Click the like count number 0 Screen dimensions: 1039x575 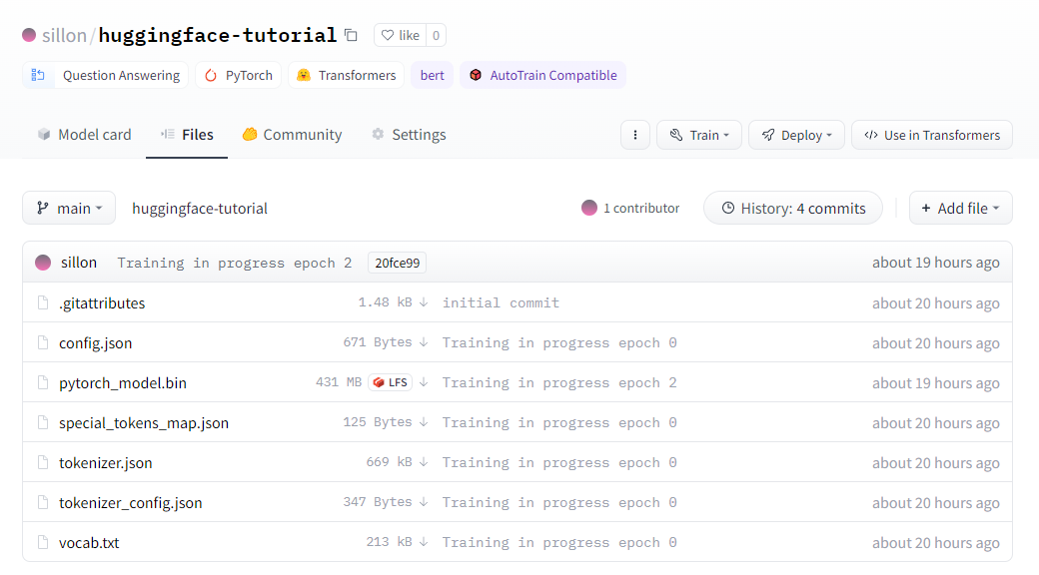click(436, 35)
